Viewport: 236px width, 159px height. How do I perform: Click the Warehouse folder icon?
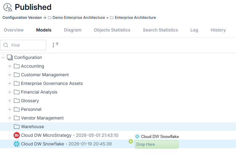pyautogui.click(x=17, y=127)
